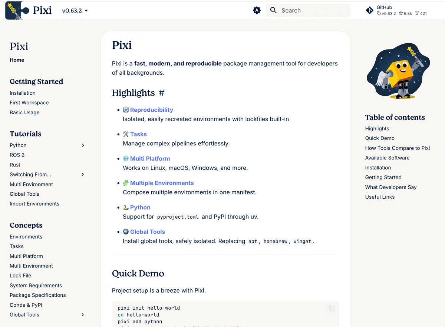Screen dimensions: 445x327
Task: Click the homebrew inline code text
Action: pyautogui.click(x=276, y=242)
